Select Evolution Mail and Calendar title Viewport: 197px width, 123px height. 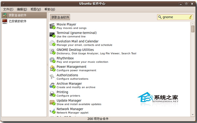77,41
